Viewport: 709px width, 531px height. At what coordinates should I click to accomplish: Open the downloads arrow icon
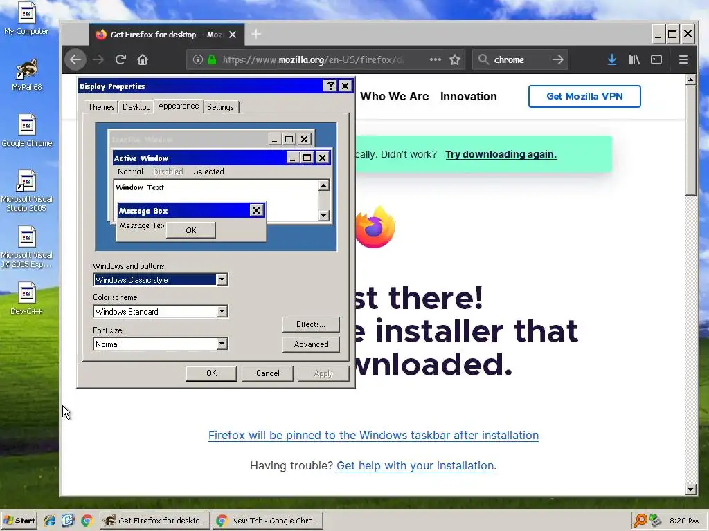(x=612, y=59)
